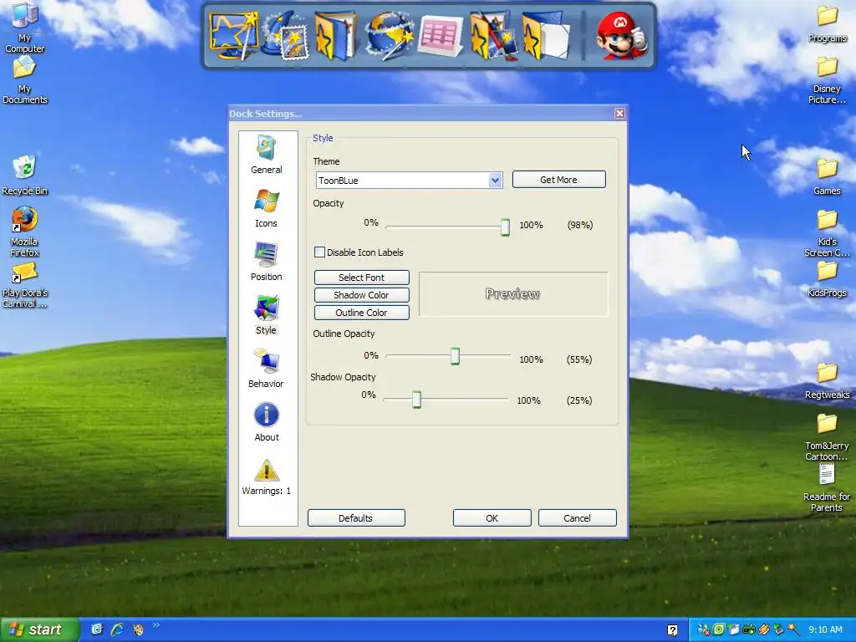
Task: Click the label Preview box
Action: 513,294
